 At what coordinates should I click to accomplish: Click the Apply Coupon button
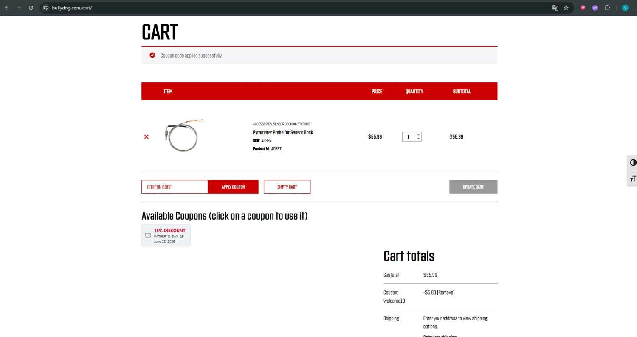[233, 187]
